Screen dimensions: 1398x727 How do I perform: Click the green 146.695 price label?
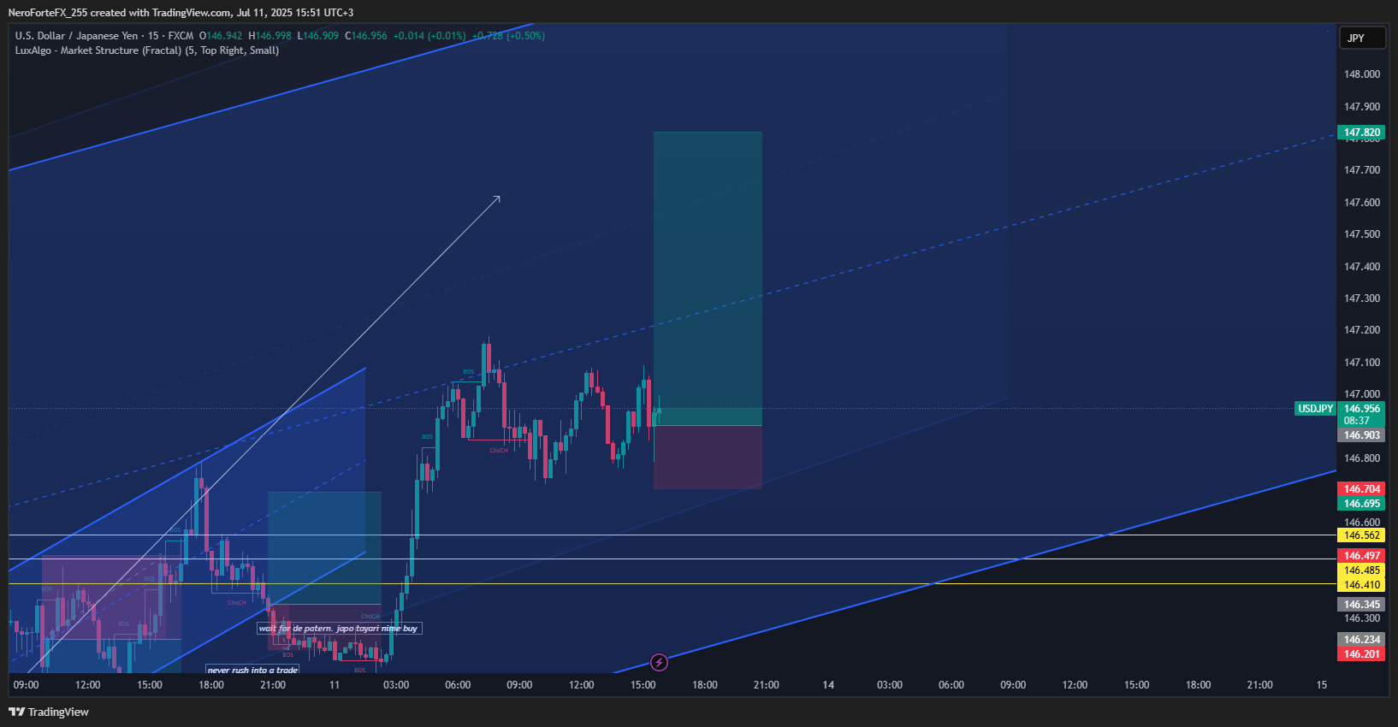1361,504
